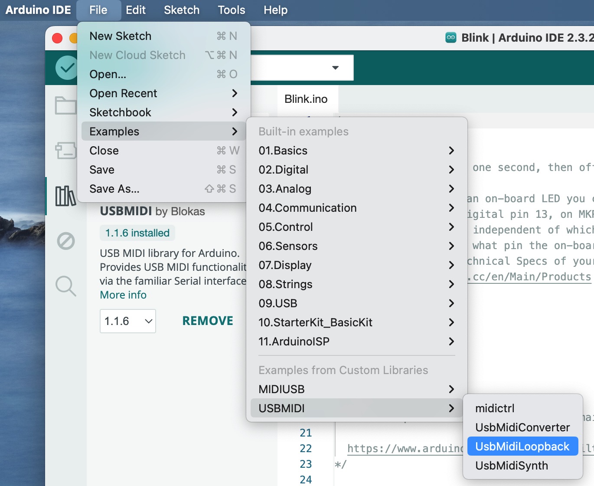Open the Sketchbook folder sidebar icon

tap(66, 105)
